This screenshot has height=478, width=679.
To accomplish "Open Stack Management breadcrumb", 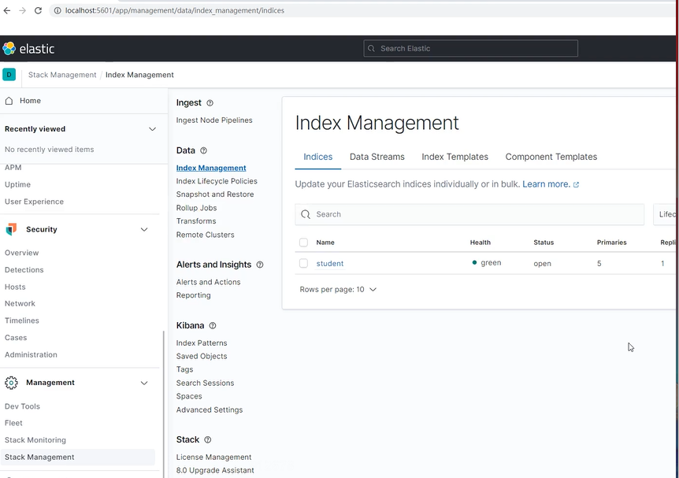I will (x=62, y=75).
